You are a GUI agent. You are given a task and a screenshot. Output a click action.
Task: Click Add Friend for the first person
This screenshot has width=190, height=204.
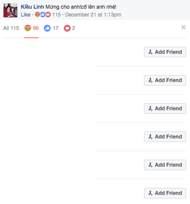pyautogui.click(x=165, y=52)
